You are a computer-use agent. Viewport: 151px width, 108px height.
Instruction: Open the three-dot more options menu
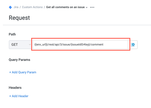click(x=92, y=7)
